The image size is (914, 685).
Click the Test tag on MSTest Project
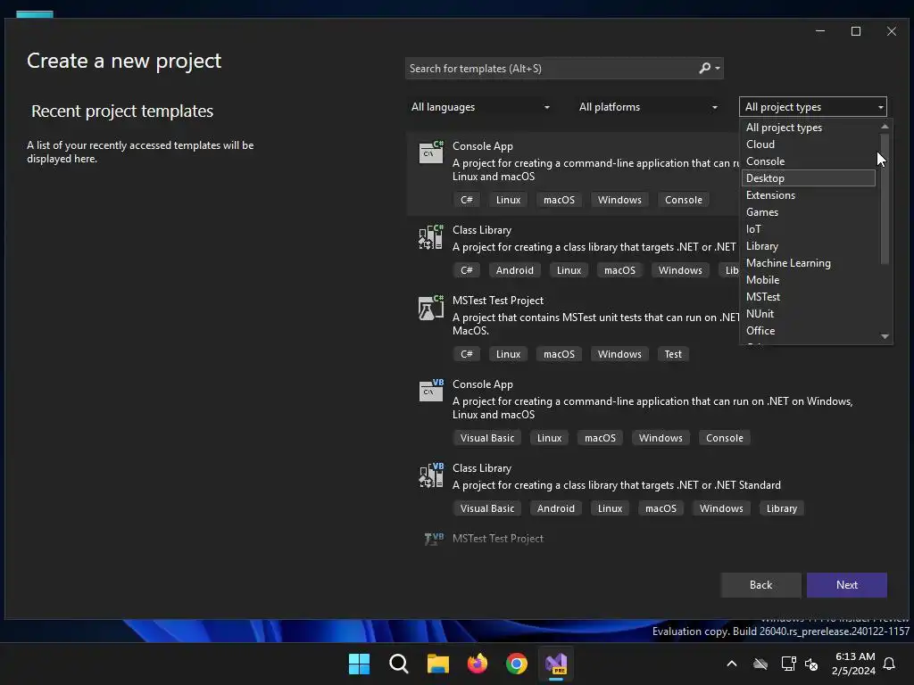pos(673,354)
